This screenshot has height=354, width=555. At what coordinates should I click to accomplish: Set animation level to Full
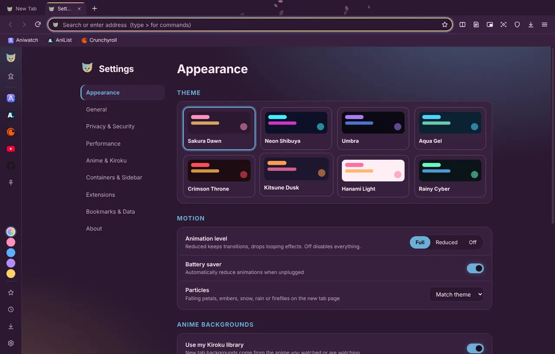coord(420,243)
